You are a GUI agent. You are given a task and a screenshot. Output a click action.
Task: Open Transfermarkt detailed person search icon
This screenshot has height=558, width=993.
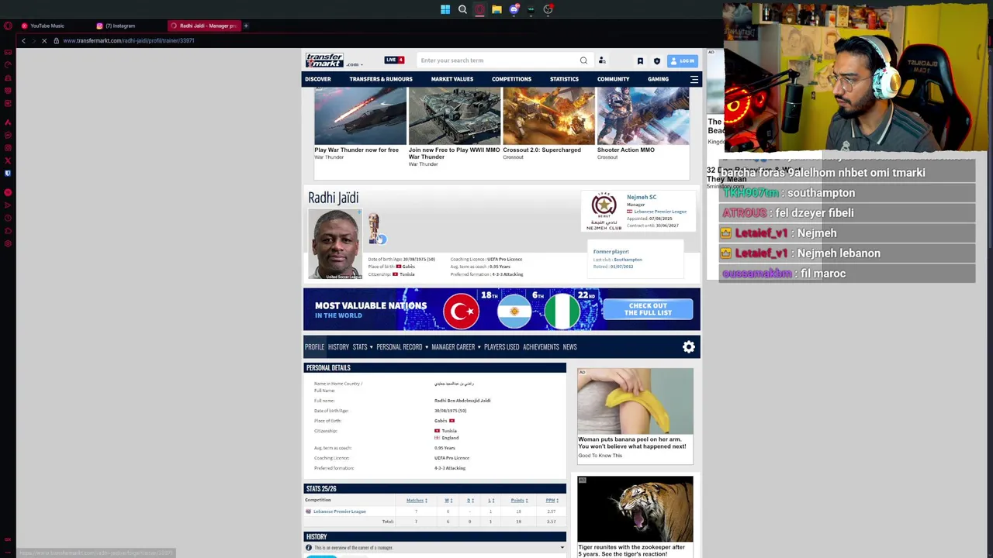[x=602, y=60]
